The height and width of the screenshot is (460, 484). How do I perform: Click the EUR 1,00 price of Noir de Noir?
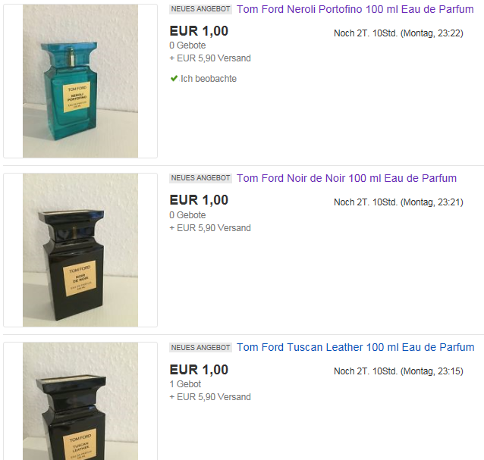pos(199,200)
